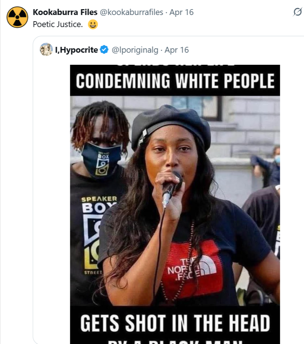Screen dimensions: 304x344
Task: Open the Apr 16 timestamp beside @kookaburrafiles
Action: tap(181, 12)
